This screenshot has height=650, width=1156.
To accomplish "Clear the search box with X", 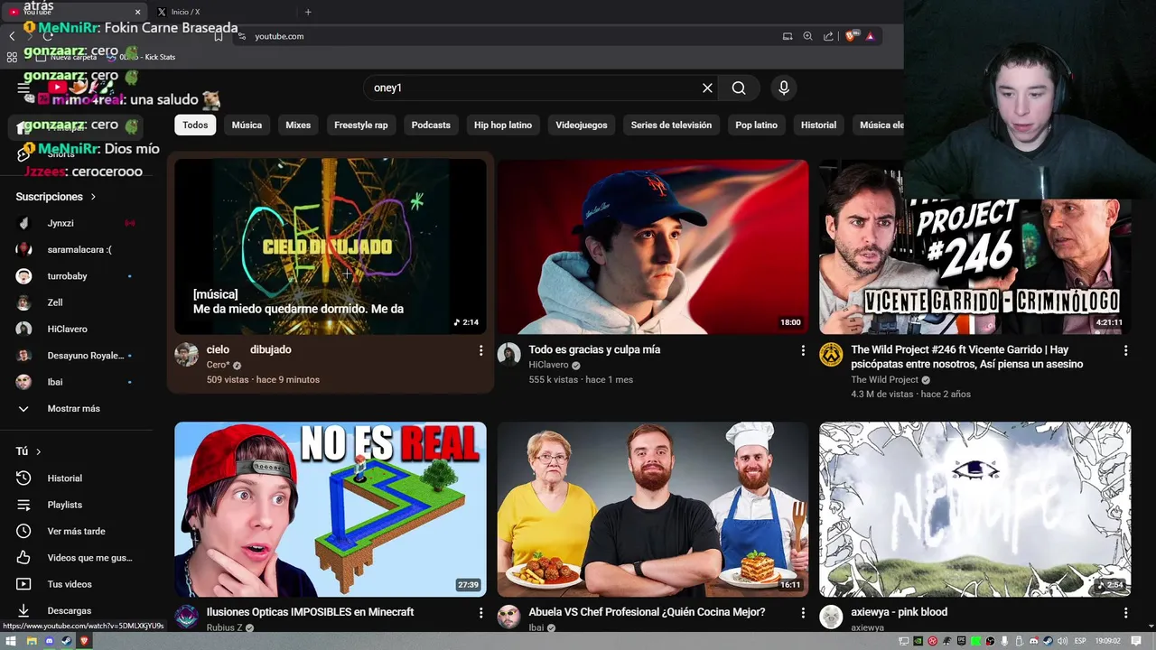I will click(x=707, y=88).
